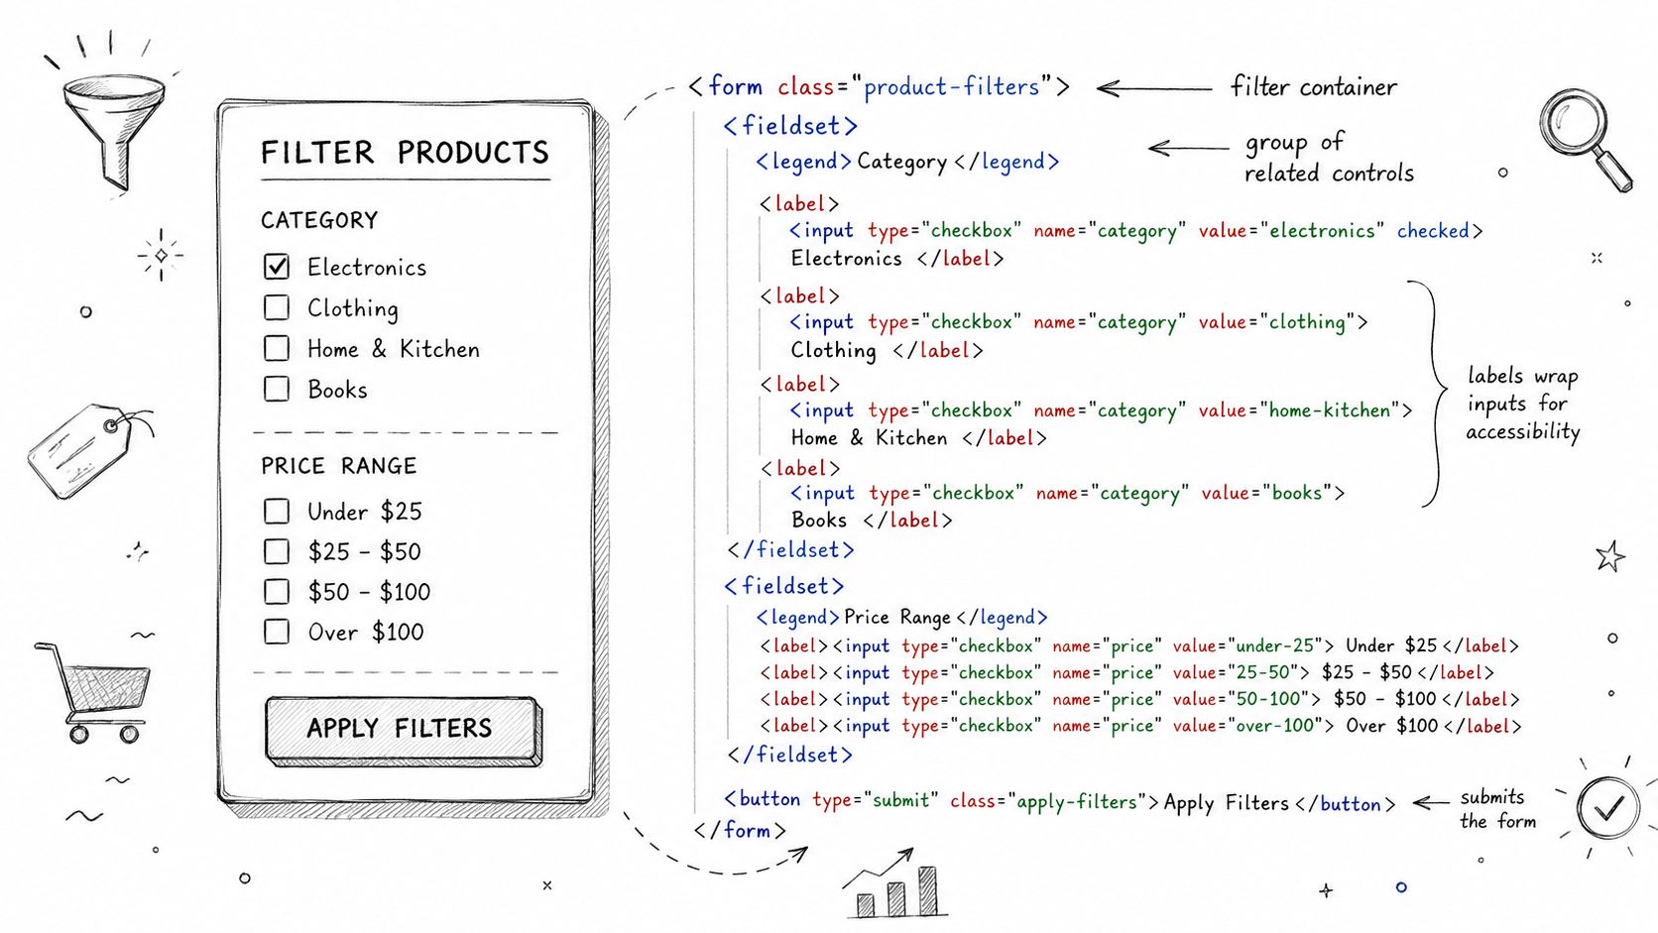1658x933 pixels.
Task: Click the "labels wrap inputs for accessibility" note
Action: pos(1523,404)
